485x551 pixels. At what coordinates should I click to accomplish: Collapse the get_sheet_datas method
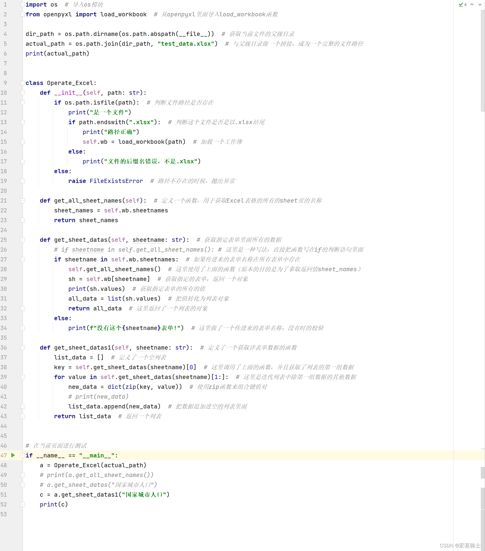23,240
